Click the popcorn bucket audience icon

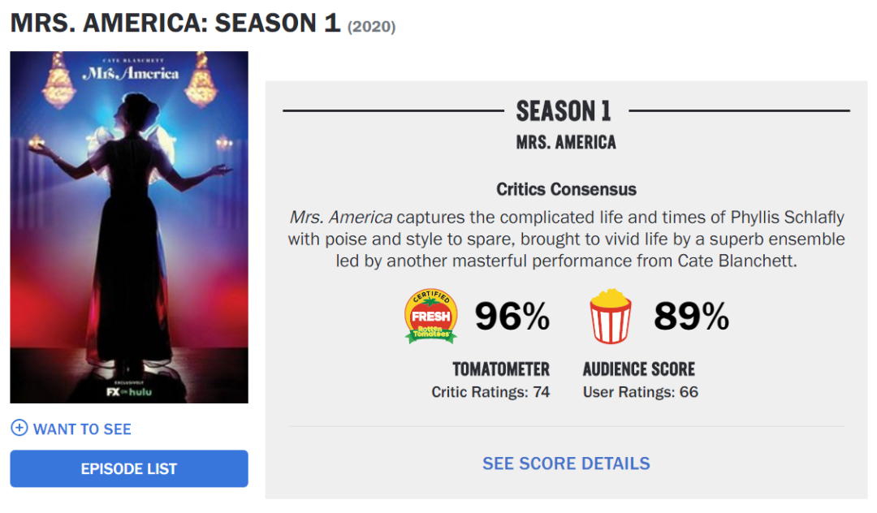(610, 317)
